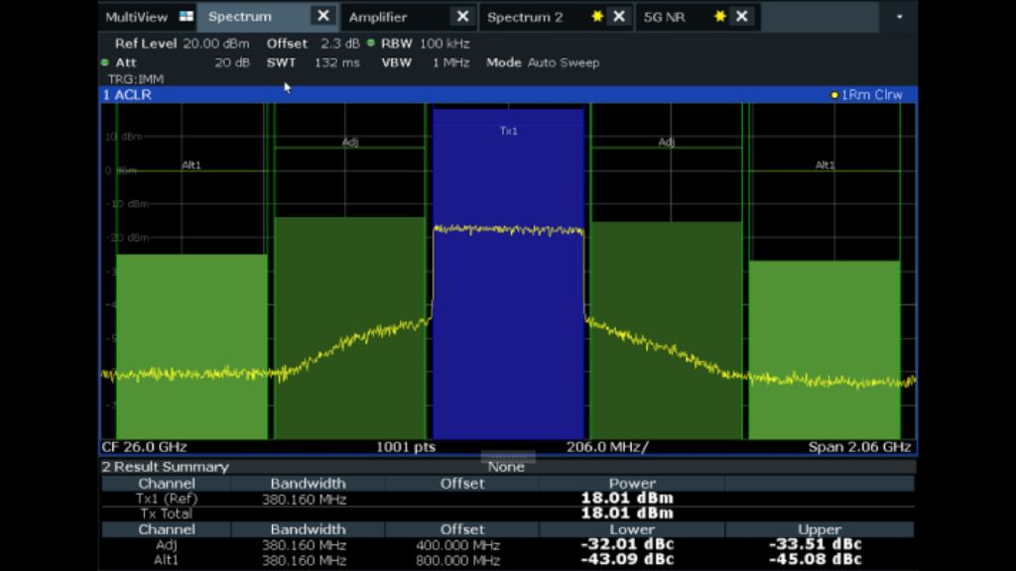The width and height of the screenshot is (1016, 571).
Task: Click the star icon on 5G NR tab
Action: [x=719, y=17]
